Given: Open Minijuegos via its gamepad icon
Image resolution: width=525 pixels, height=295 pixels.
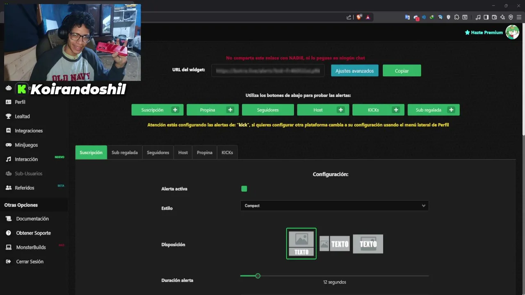Looking at the screenshot, I should [9, 145].
